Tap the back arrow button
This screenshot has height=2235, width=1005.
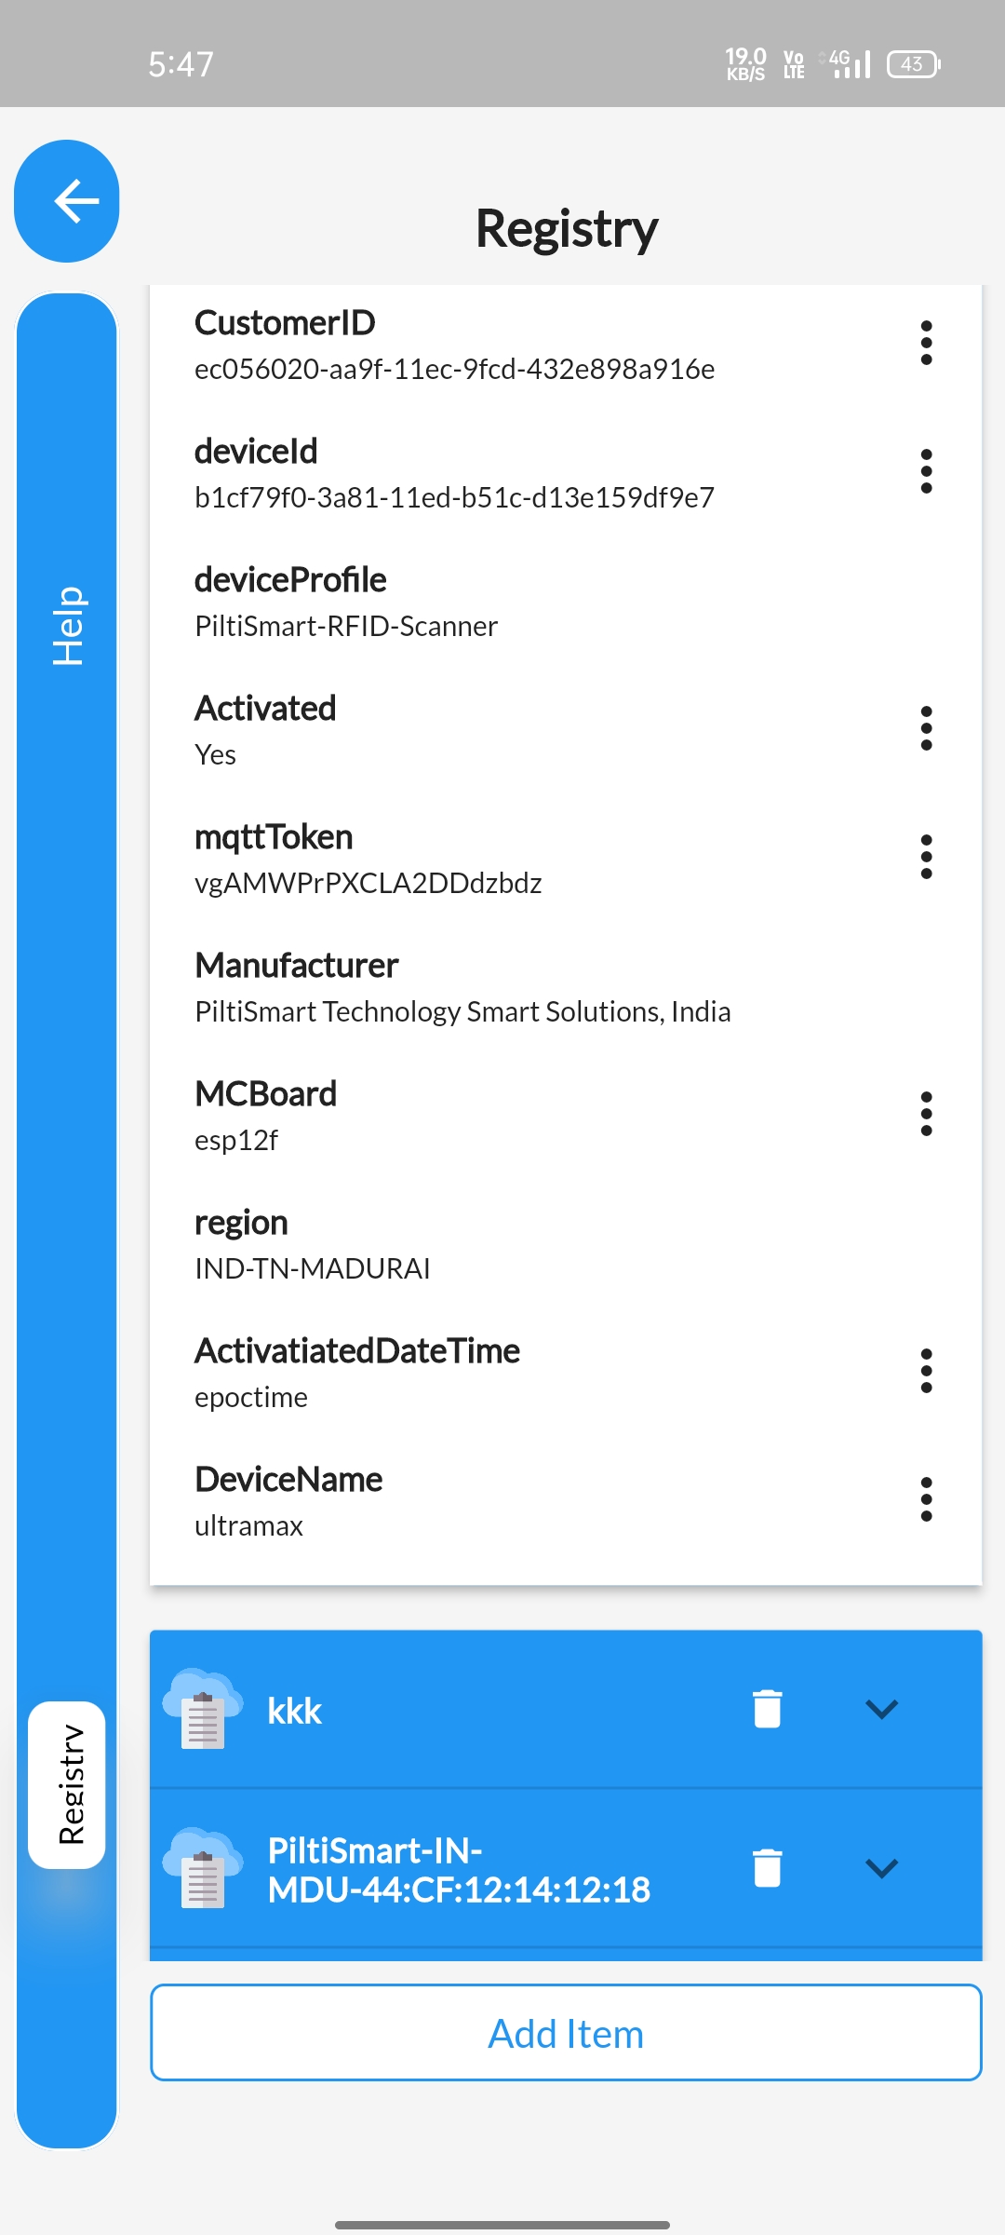pos(67,201)
